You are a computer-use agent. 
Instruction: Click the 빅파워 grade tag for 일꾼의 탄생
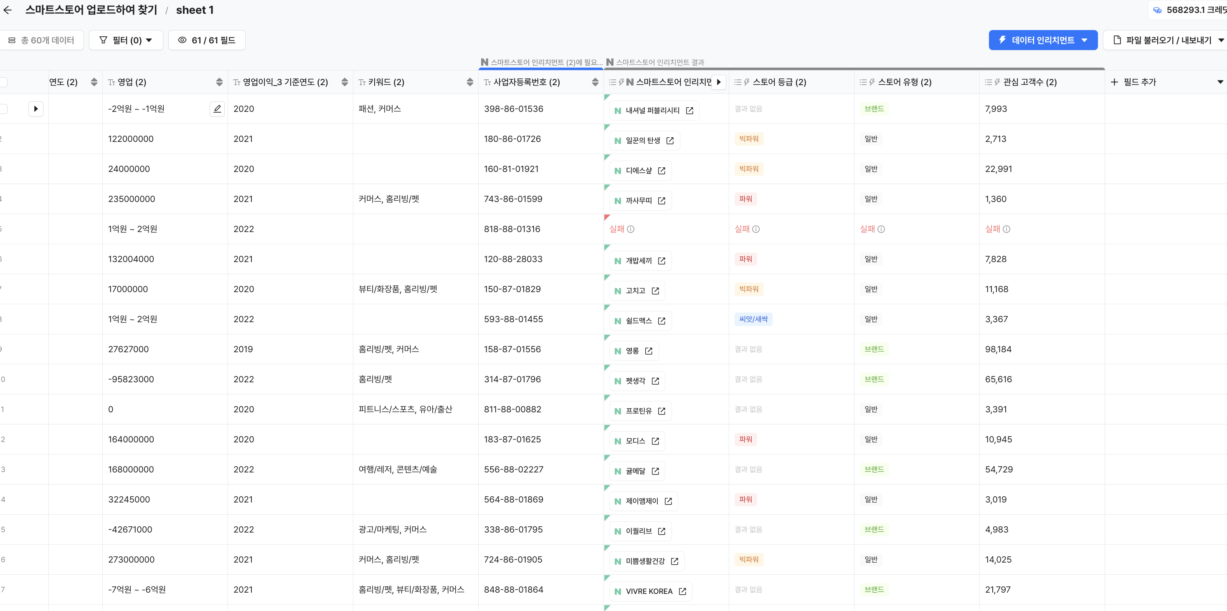coord(749,139)
